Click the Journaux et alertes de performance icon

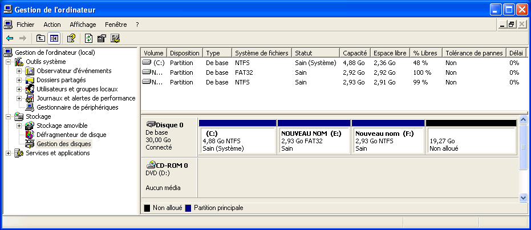coord(30,98)
